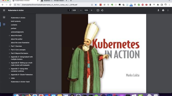Click the site info File icon
Image resolution: width=172 pixels, height=96 pixels.
point(17,5)
